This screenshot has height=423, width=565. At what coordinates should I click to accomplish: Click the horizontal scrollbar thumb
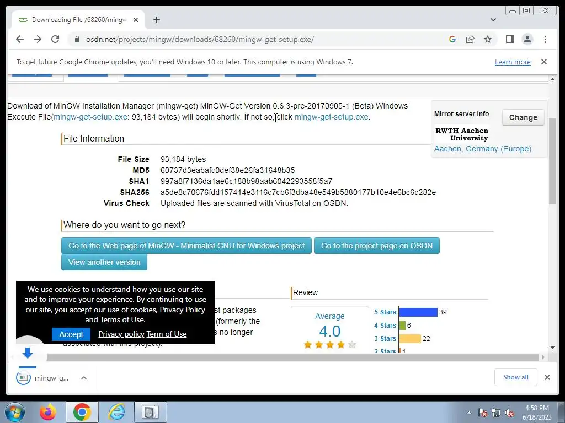292,357
